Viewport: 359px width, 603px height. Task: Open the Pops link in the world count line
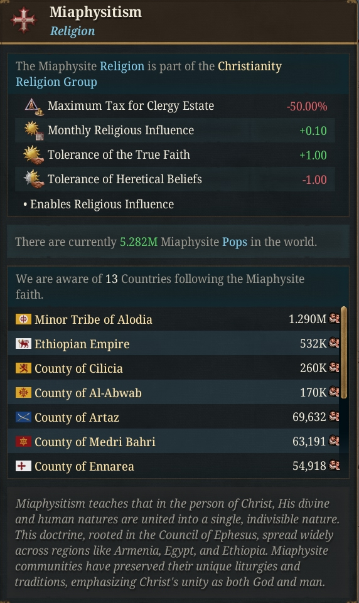[x=235, y=242]
